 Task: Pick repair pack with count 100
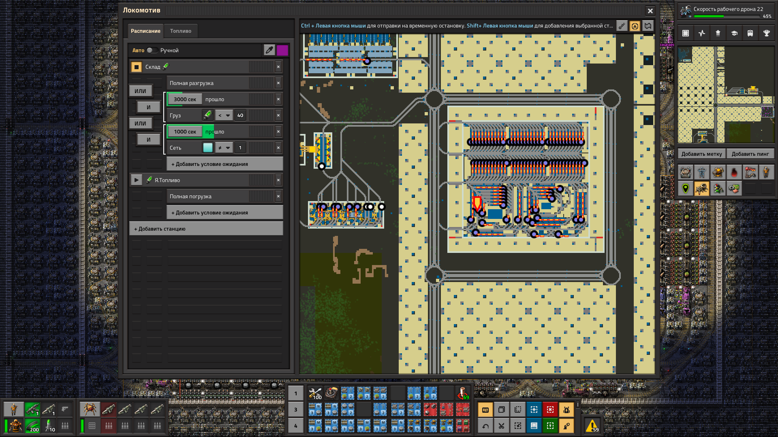tap(315, 393)
